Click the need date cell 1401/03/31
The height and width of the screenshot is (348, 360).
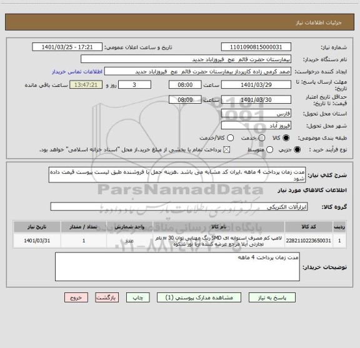point(37,241)
